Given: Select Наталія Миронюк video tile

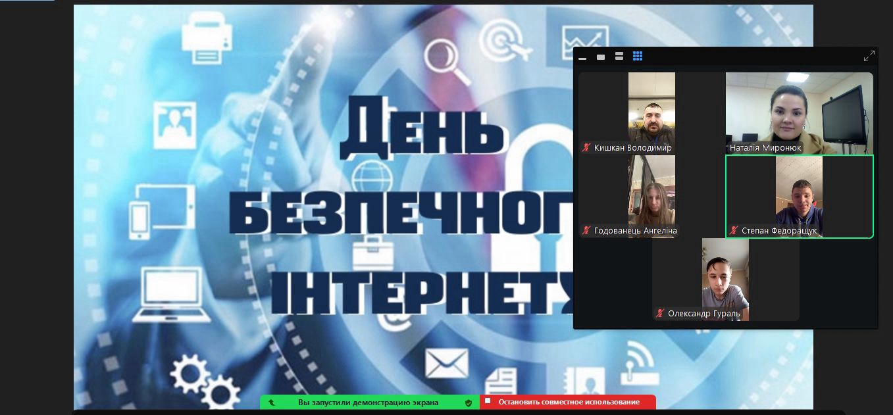Looking at the screenshot, I should click(x=800, y=113).
